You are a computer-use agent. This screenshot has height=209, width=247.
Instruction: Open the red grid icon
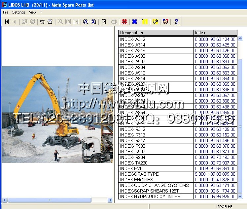click(124, 22)
